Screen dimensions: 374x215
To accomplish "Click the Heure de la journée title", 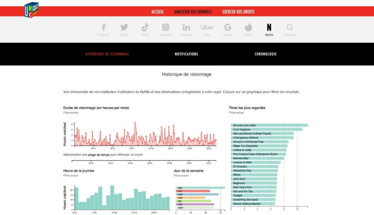I will [79, 171].
